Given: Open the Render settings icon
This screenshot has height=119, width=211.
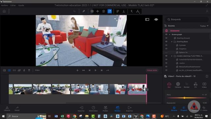Looking at the screenshot, I should 187,85.
